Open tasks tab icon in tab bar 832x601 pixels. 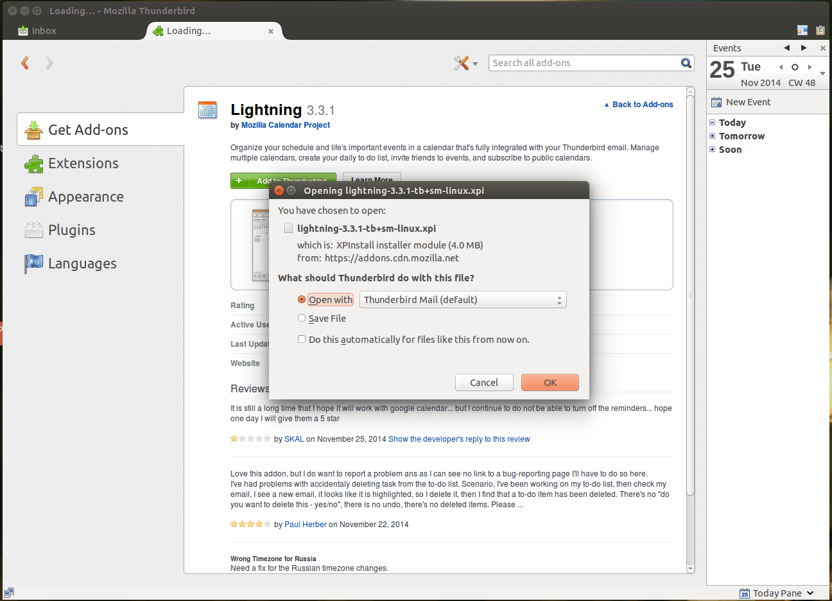click(820, 30)
